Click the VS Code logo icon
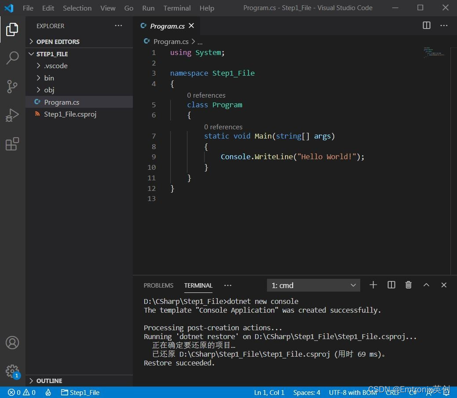Screen dimensions: 457x398 coord(9,8)
